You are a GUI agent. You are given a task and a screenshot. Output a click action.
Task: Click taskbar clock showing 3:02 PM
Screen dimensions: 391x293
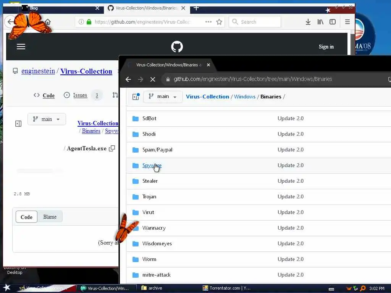coord(377,288)
